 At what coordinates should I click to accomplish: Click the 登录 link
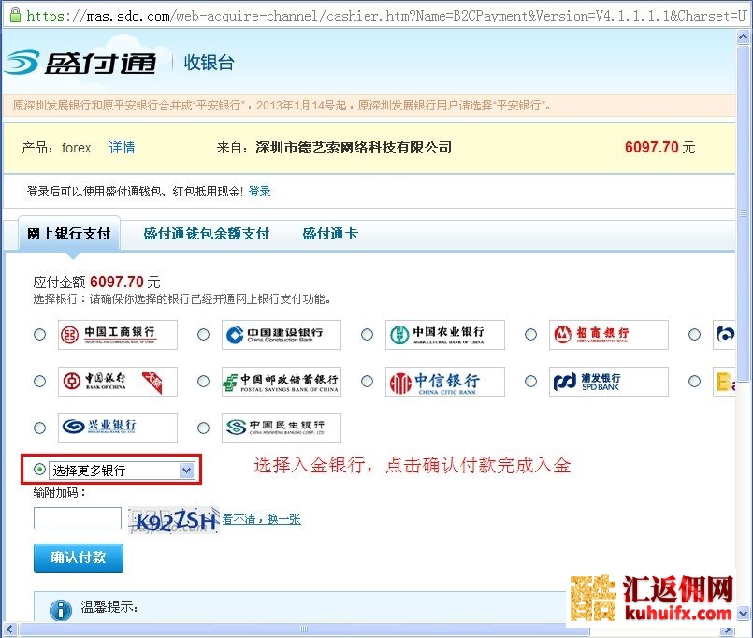[x=259, y=191]
